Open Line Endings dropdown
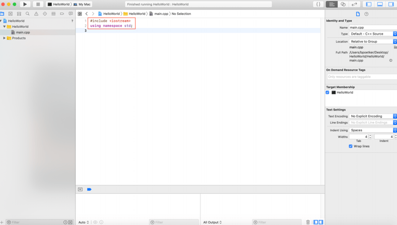397x225 pixels. pos(373,122)
